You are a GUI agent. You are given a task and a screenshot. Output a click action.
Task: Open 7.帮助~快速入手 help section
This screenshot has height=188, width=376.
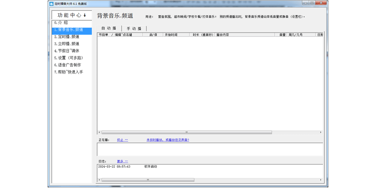tap(67, 72)
